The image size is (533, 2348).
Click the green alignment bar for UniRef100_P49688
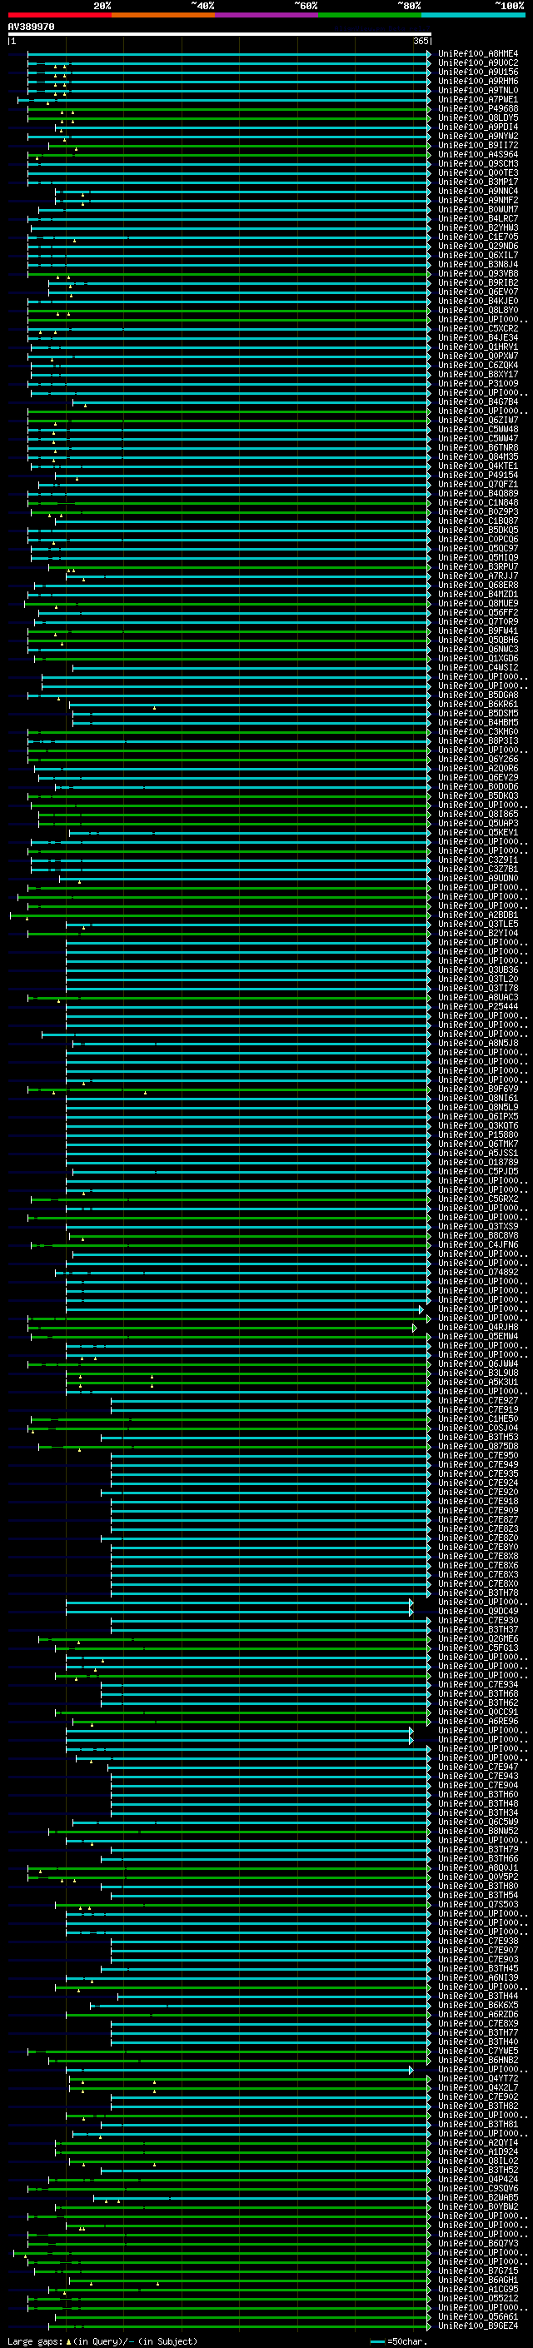[x=228, y=108]
